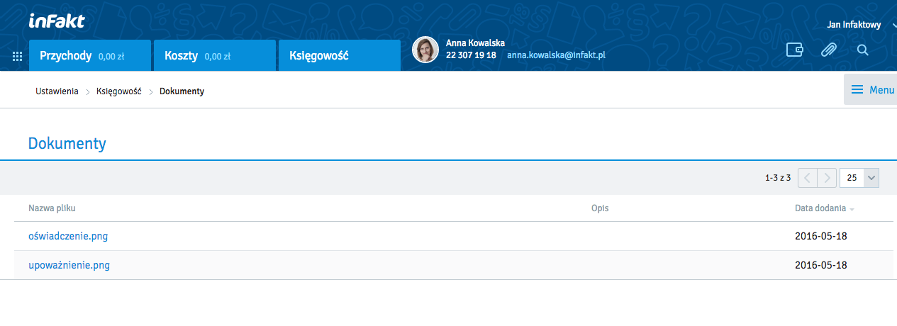The image size is (897, 326).
Task: Click the inFakt logo
Action: 57,21
